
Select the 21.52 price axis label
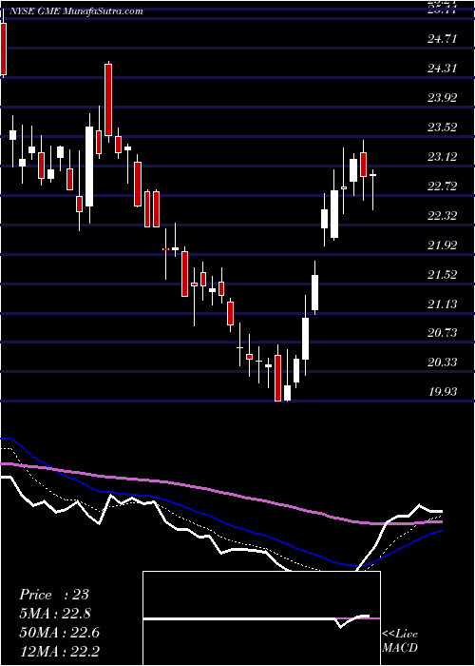[442, 275]
